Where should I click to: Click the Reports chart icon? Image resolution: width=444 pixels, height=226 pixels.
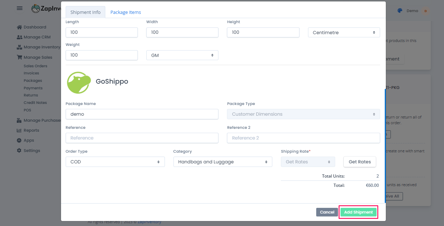point(19,130)
